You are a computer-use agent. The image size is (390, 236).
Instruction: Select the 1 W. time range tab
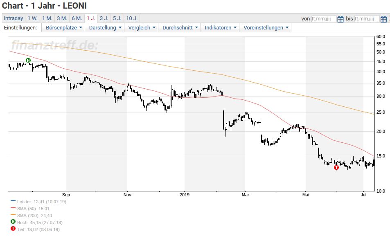(32, 18)
